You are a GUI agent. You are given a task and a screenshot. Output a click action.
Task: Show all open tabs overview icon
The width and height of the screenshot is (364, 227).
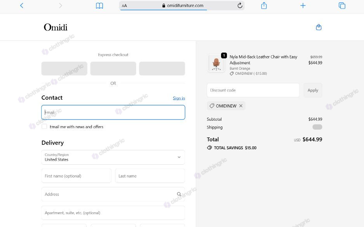pos(342,5)
